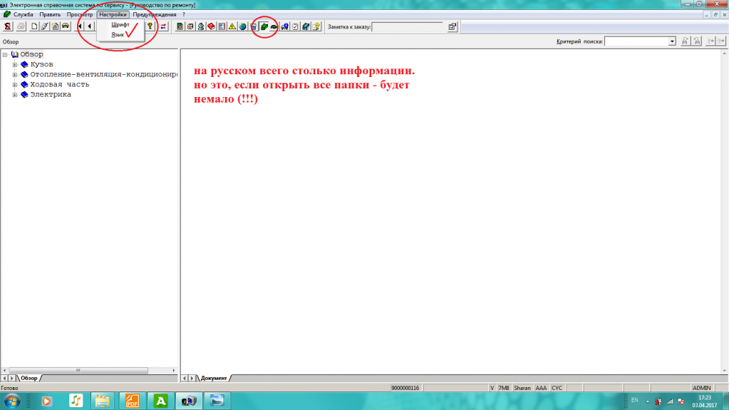Click the red-blue swap arrows icon
Image resolution: width=729 pixels, height=410 pixels.
point(163,27)
